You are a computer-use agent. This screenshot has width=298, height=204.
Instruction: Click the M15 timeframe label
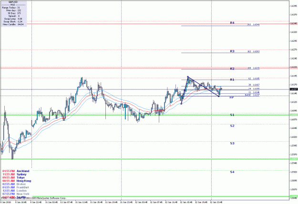click(13, 5)
